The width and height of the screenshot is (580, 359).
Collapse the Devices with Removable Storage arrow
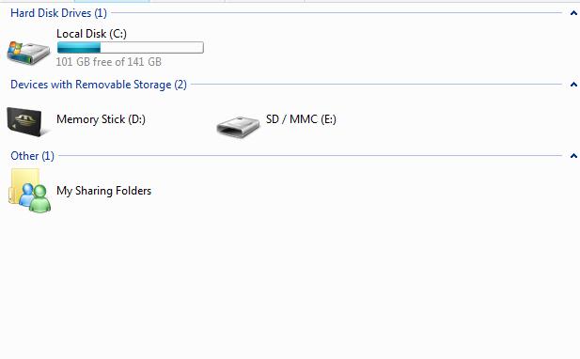[x=573, y=85]
